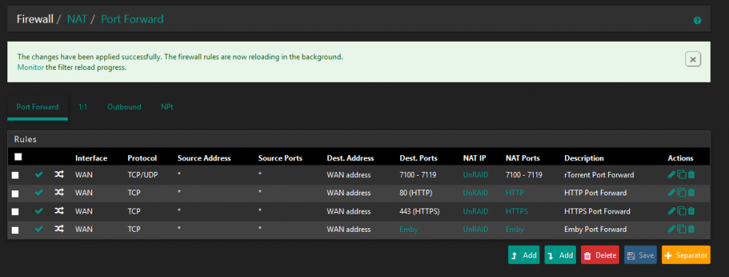Edit the rTorrent Port Forward rule via pencil icon
Viewport: 729px width, 277px height.
pos(671,175)
